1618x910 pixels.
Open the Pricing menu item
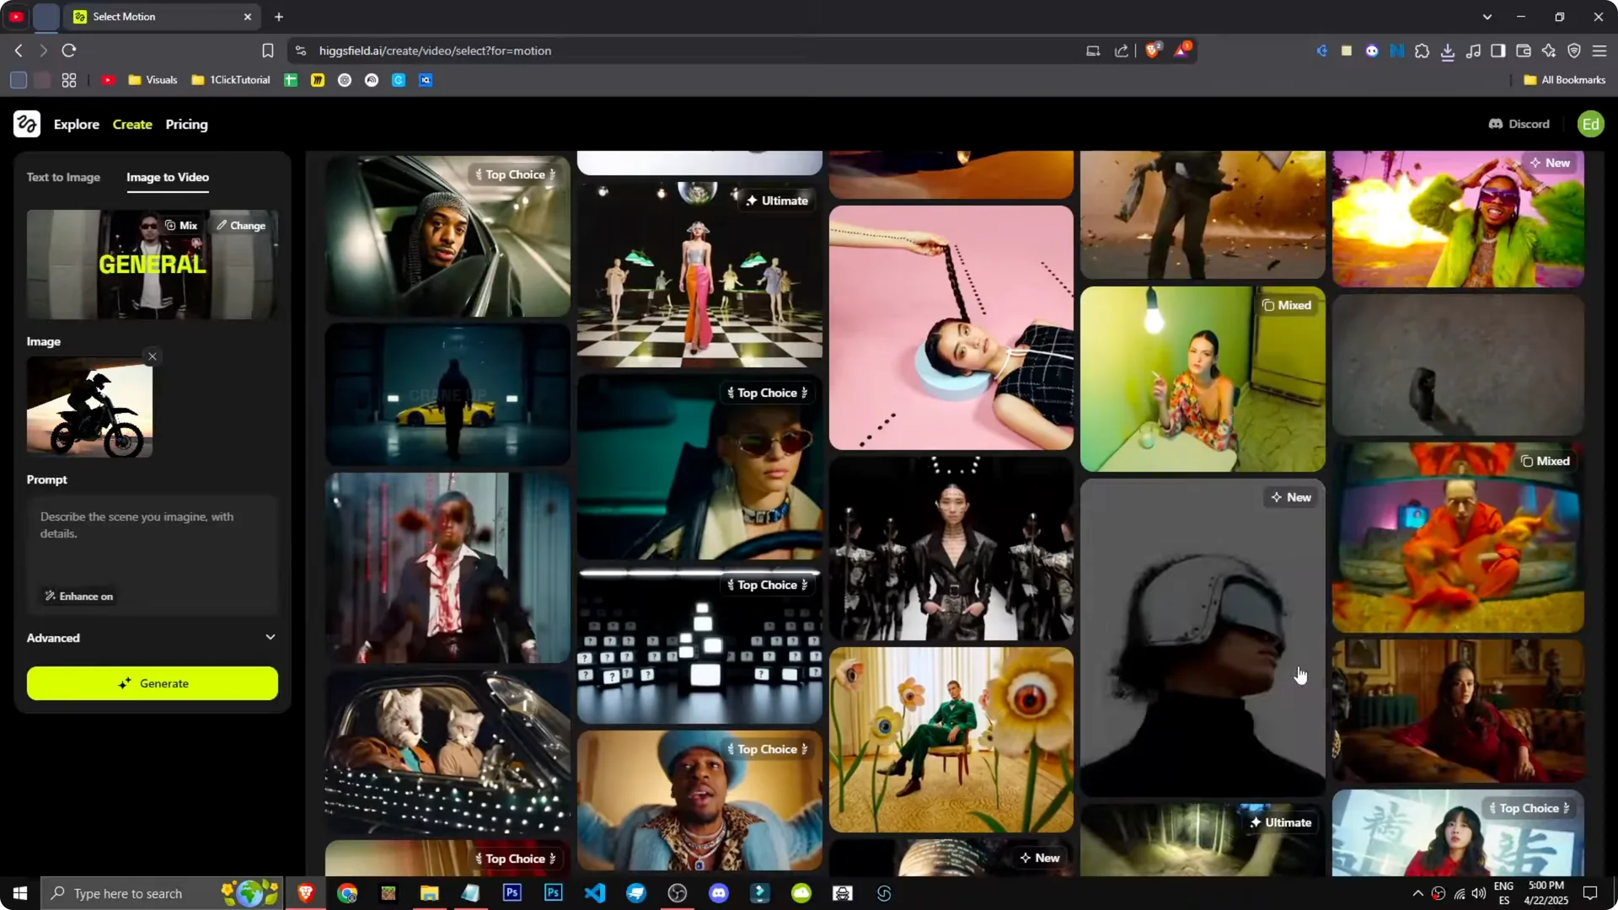coord(186,124)
